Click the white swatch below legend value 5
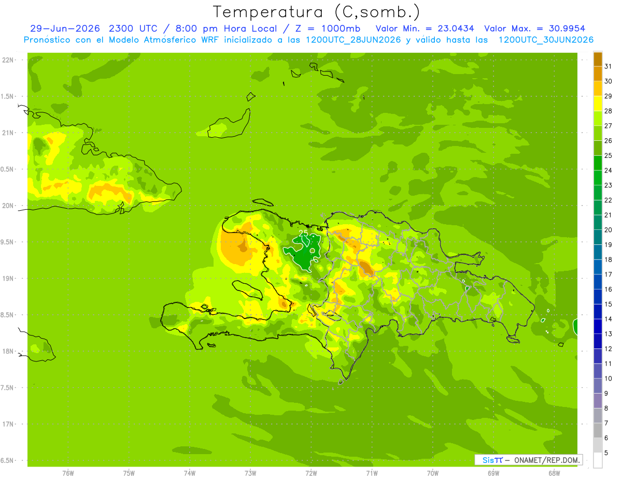Viewport: 622px width, 480px height. 598,460
